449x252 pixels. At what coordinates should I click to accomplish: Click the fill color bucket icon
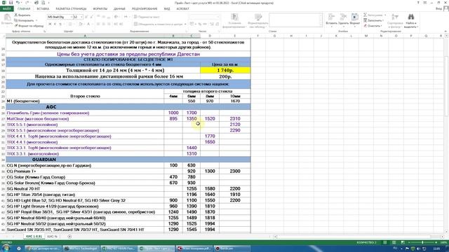tap(81, 24)
